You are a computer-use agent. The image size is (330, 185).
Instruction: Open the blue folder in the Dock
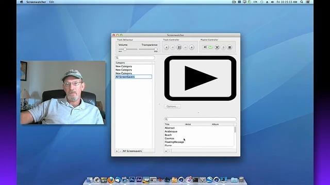pos(234,180)
